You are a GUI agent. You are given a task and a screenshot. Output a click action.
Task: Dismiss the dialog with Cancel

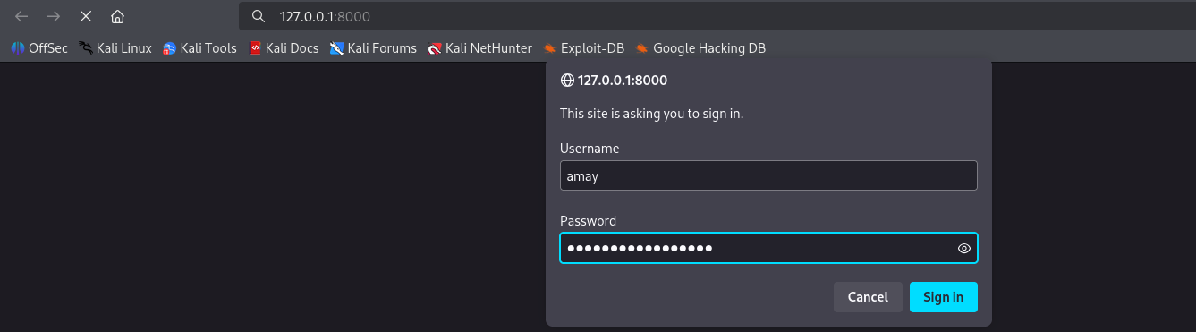point(868,297)
